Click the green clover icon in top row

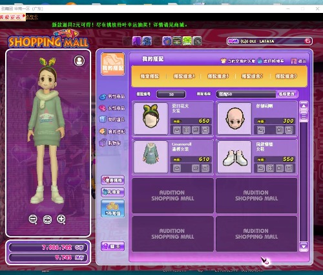click(187, 41)
